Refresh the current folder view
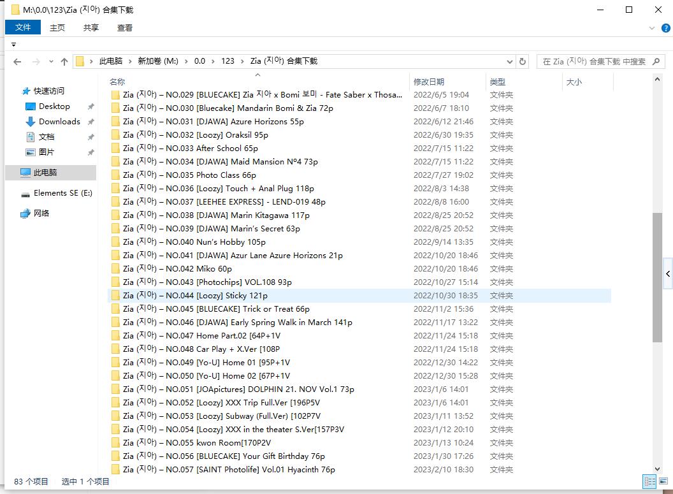Image resolution: width=673 pixels, height=494 pixels. [523, 61]
